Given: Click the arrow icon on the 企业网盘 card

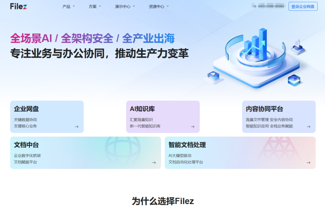Looking at the screenshot, I should click(x=76, y=126).
